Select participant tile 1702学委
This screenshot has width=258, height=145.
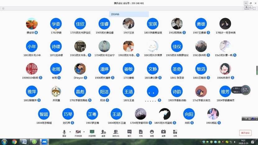point(56,24)
